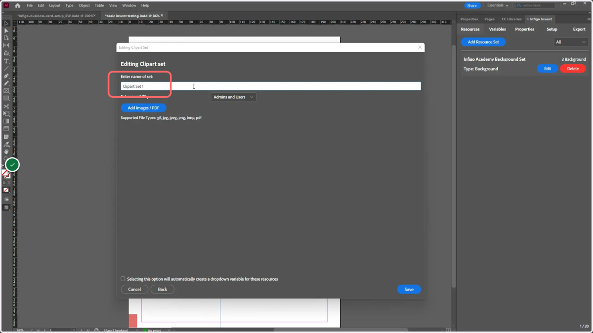Screen dimensions: 593x333
Task: Select the Line tool
Action: (6, 69)
